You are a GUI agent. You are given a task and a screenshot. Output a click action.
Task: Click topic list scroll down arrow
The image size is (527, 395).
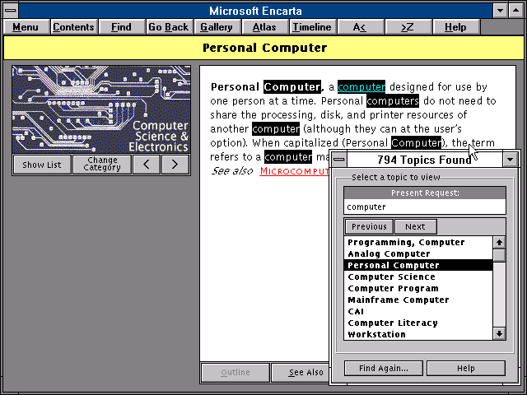(x=499, y=333)
